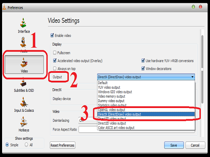210x157 pixels.
Task: Choose Video memory output option
Action: coord(146,96)
